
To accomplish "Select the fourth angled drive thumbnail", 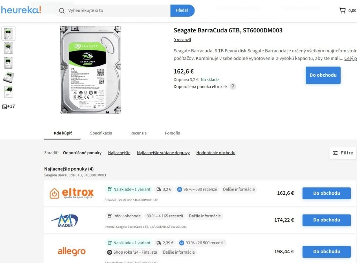I will click(x=8, y=77).
